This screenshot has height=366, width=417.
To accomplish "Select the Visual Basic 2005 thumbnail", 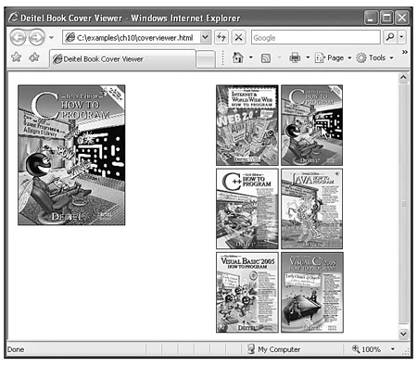I will coord(247,293).
